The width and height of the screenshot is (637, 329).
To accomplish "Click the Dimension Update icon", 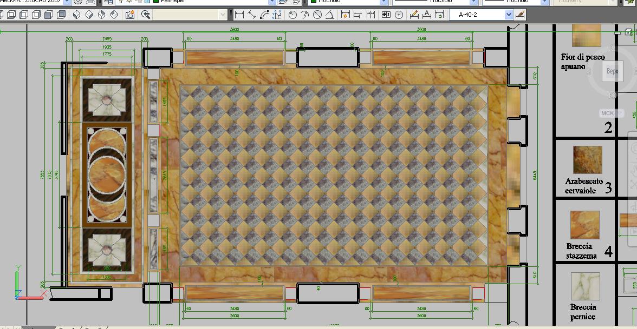I will [439, 15].
